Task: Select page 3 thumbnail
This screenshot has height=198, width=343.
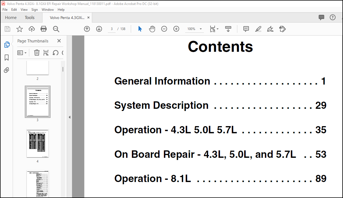Action: coord(38,102)
